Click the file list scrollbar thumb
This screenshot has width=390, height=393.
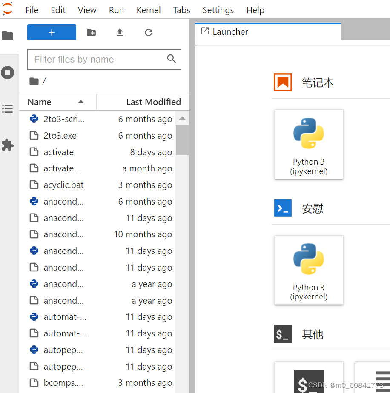click(x=182, y=140)
